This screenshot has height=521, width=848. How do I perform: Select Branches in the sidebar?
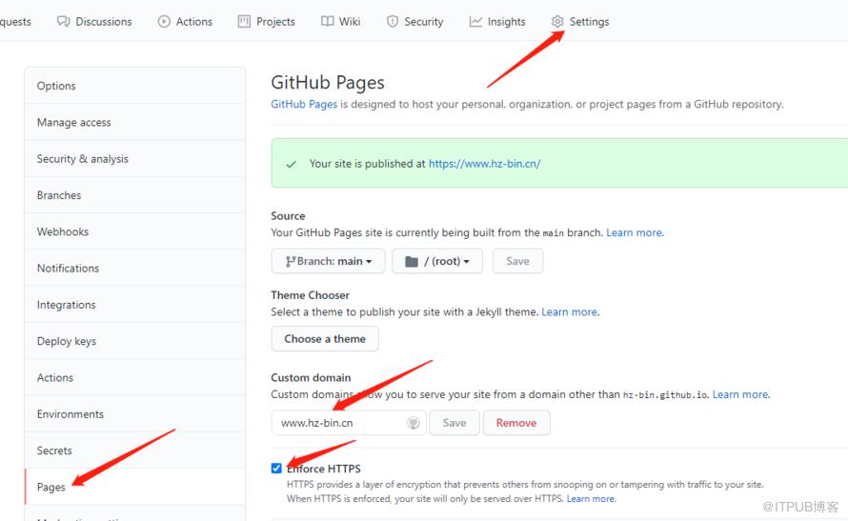coord(134,195)
